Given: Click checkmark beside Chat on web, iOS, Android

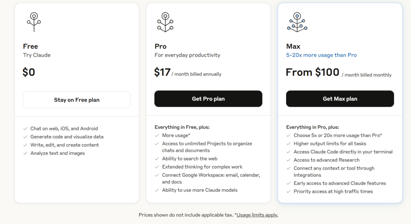Looking at the screenshot, I should pyautogui.click(x=25, y=128).
